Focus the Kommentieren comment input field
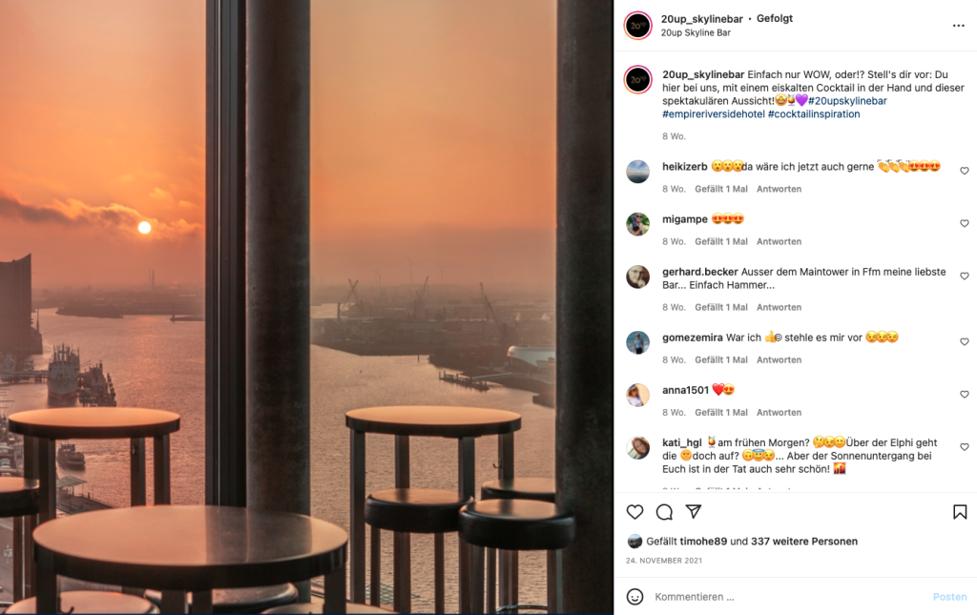 point(788,596)
